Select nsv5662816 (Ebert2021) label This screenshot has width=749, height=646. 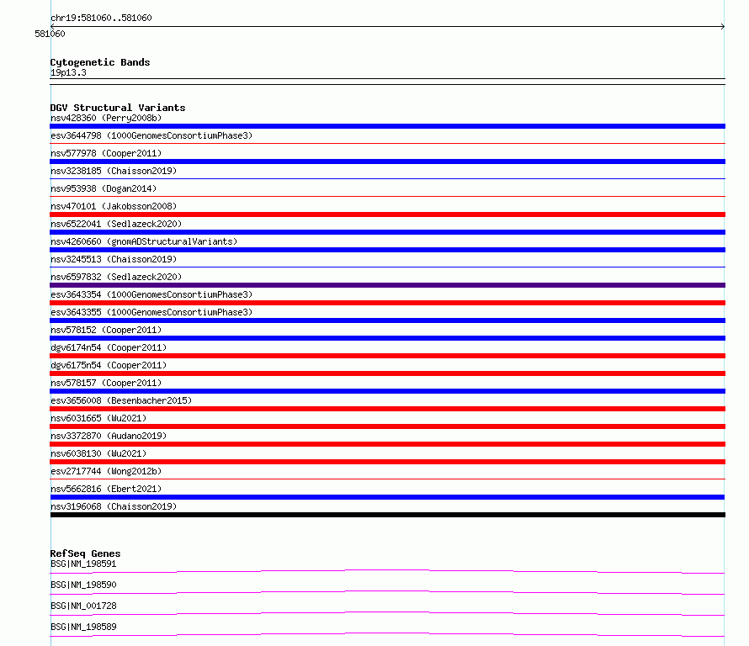[x=106, y=489]
